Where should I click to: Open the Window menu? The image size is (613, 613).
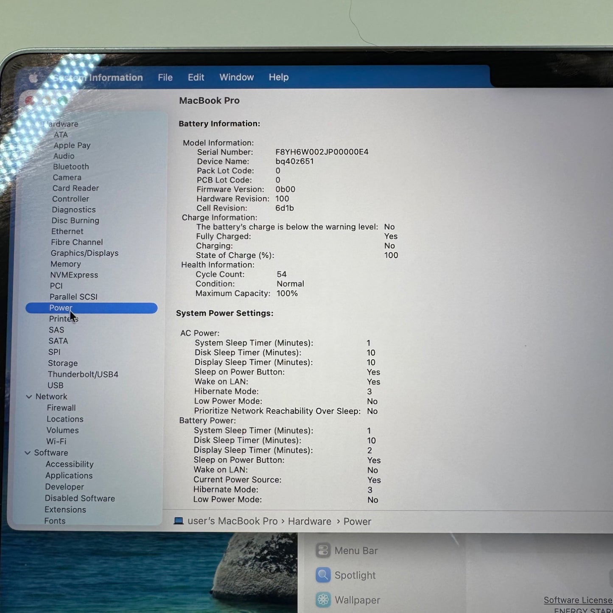tap(236, 77)
